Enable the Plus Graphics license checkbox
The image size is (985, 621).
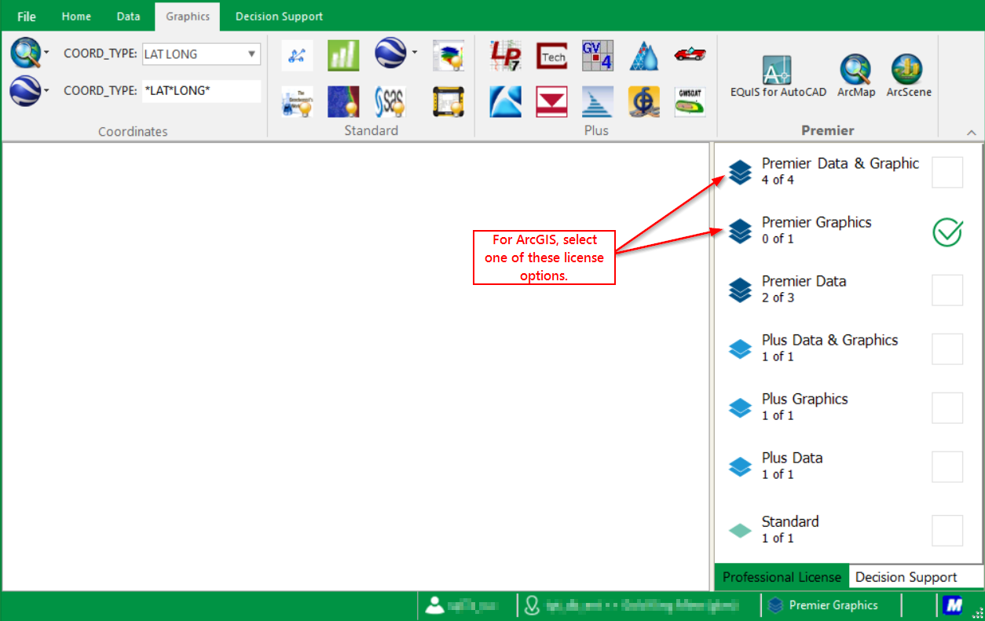point(947,407)
